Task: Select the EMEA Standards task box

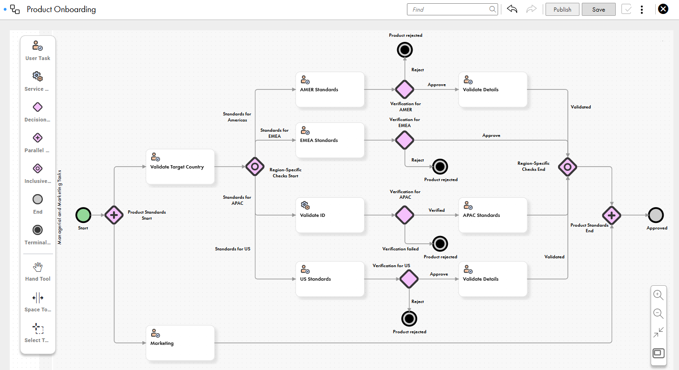Action: click(x=330, y=140)
